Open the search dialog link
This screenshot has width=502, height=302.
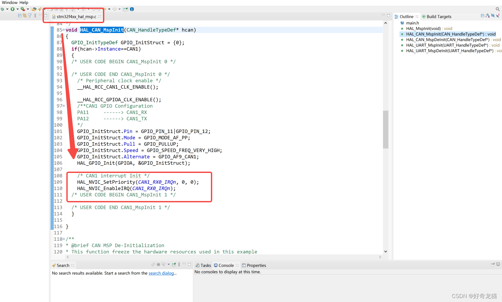tap(161, 273)
